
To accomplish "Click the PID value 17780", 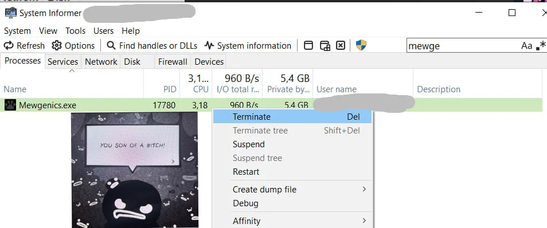I will click(164, 105).
